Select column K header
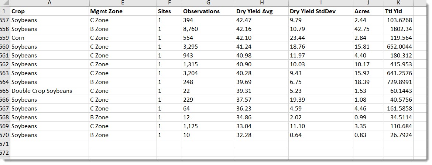 click(x=398, y=3)
